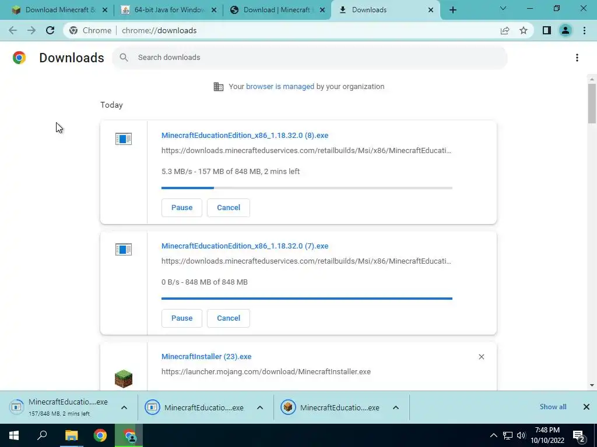Click progress bar of (8).exe download
The image size is (597, 447).
(307, 188)
